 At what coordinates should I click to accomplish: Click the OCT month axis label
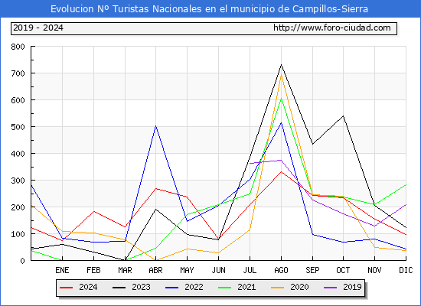[x=343, y=270]
